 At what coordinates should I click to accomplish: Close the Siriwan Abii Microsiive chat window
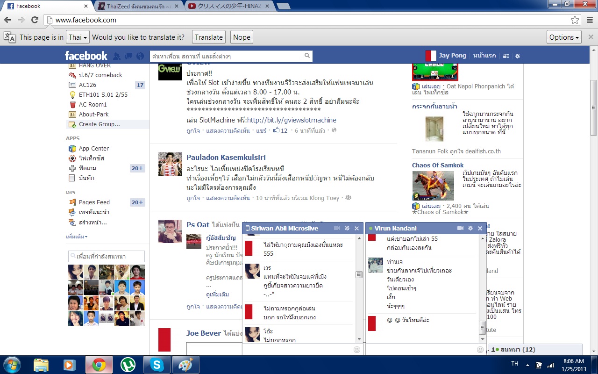point(357,228)
